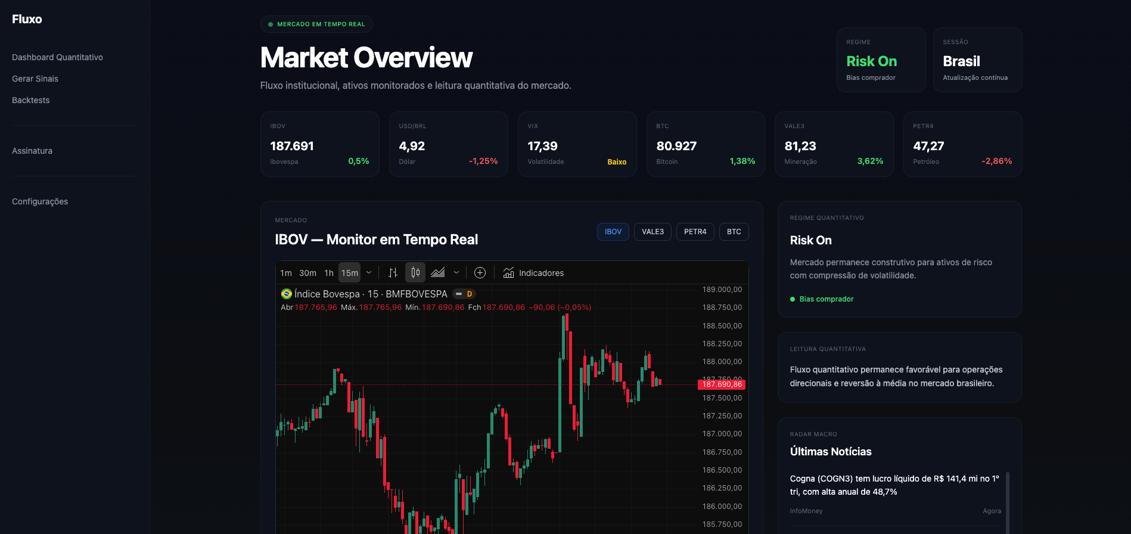Click the 0,5% Ibovespa change value

click(359, 162)
